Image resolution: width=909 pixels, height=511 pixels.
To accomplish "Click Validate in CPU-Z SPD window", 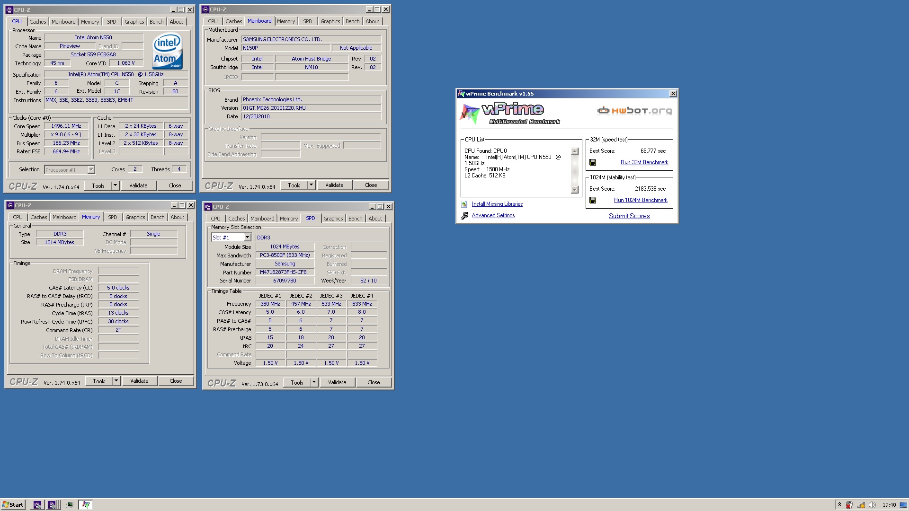I will point(337,382).
